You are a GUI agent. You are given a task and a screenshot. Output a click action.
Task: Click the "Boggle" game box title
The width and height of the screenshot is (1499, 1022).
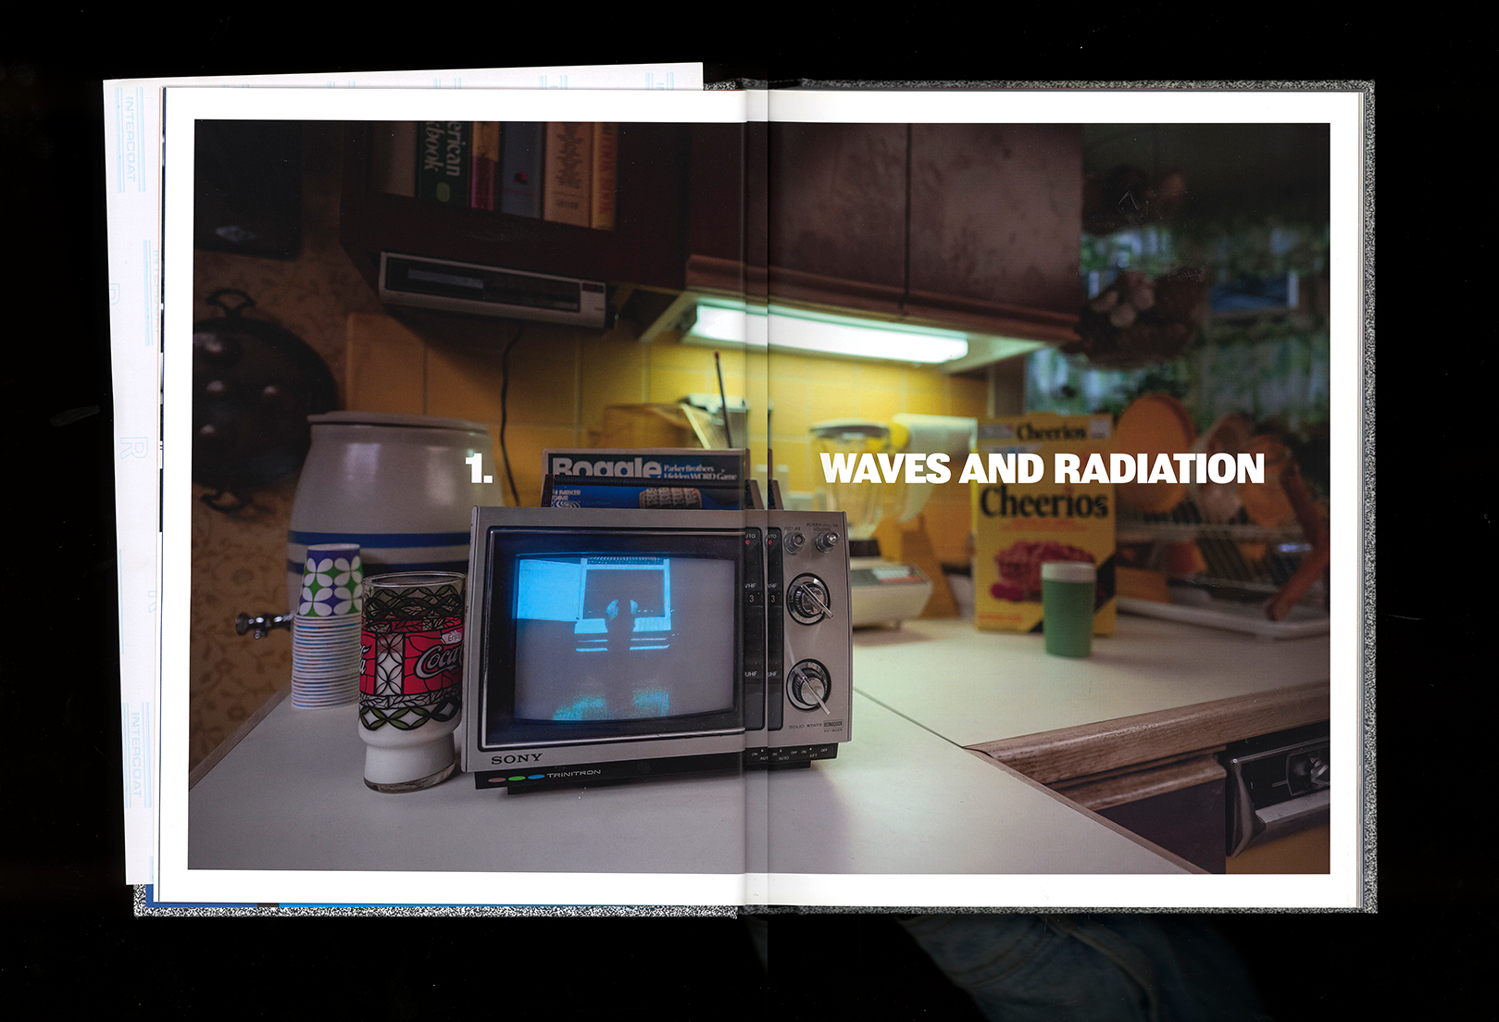pyautogui.click(x=606, y=467)
